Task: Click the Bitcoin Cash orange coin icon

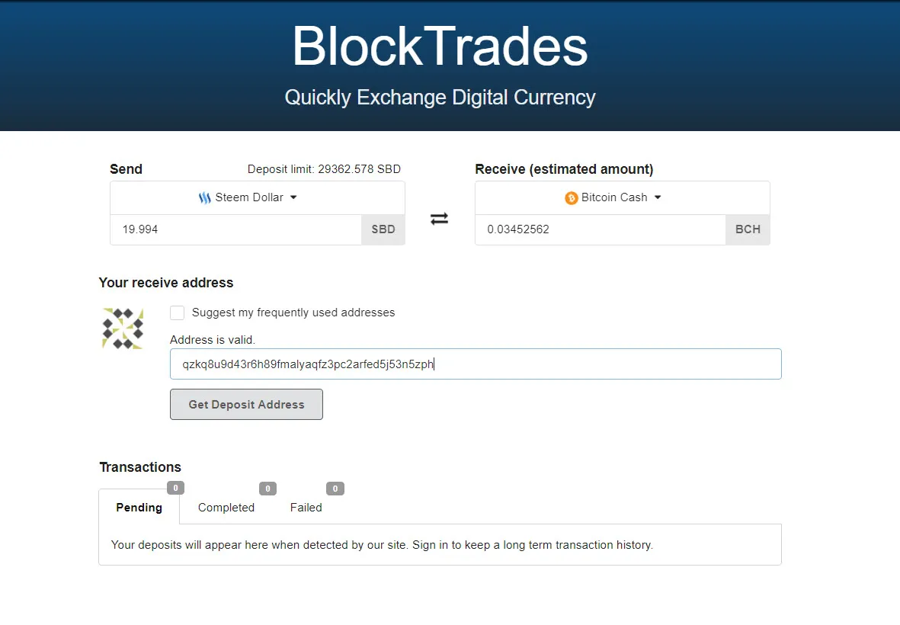Action: [x=571, y=198]
